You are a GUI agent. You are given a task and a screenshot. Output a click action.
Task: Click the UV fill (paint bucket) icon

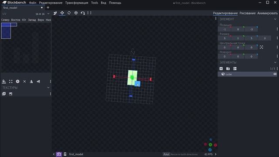click(4, 82)
